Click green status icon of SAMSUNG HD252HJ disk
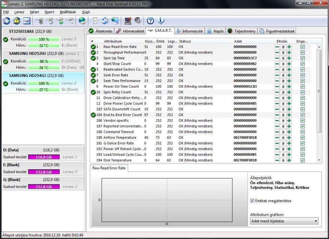Screen dimensions: 329x239 6,61
